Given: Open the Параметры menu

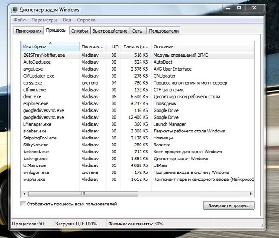Looking at the screenshot, I should tap(44, 20).
